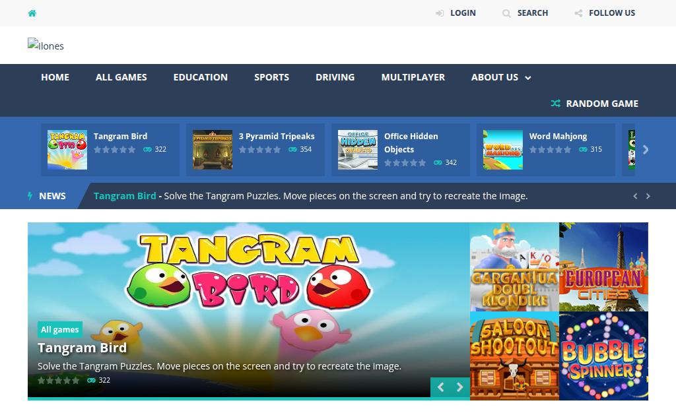Open the ALL GAMES menu item
Screen dimensions: 676x415
pos(121,77)
